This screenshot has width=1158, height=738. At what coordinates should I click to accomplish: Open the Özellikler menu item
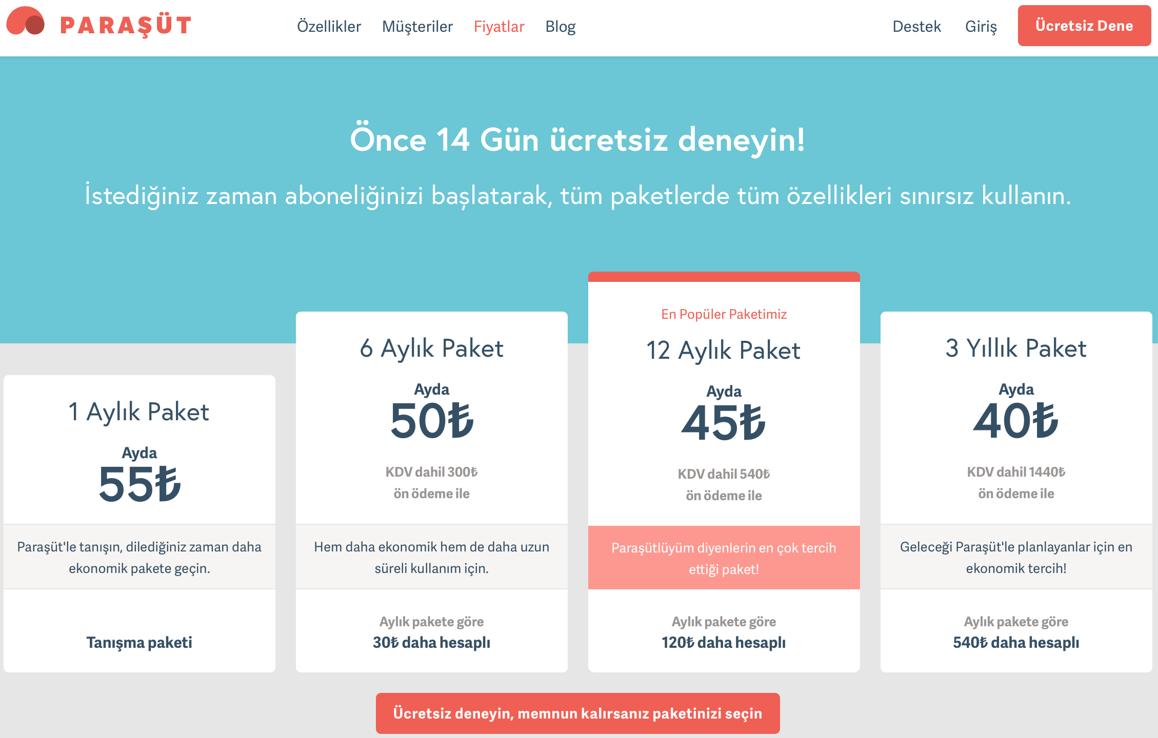coord(329,26)
